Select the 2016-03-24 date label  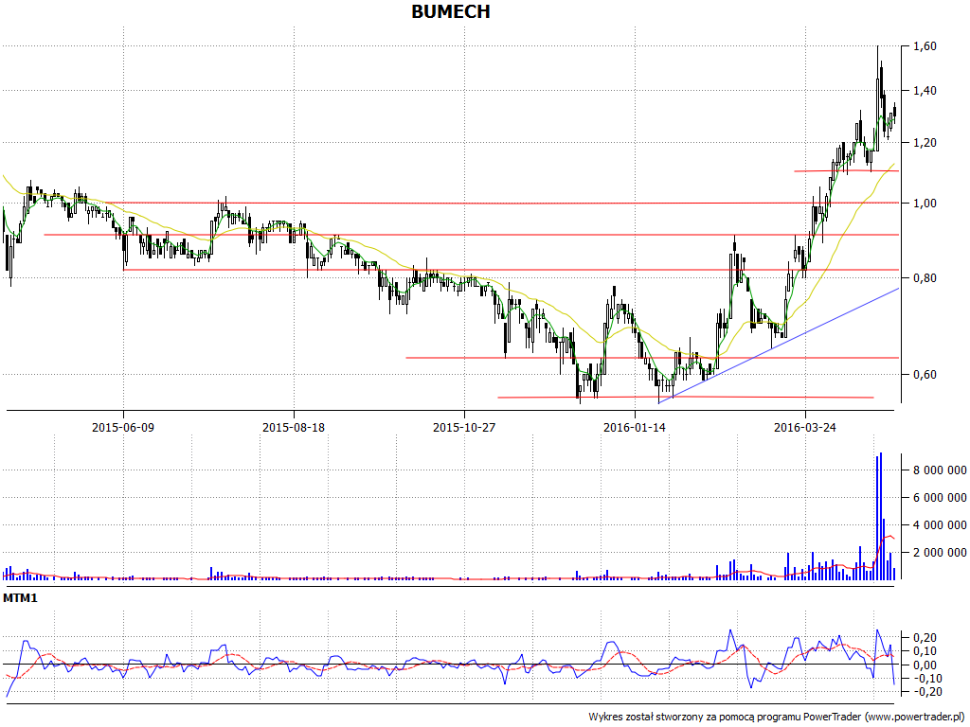pos(805,427)
